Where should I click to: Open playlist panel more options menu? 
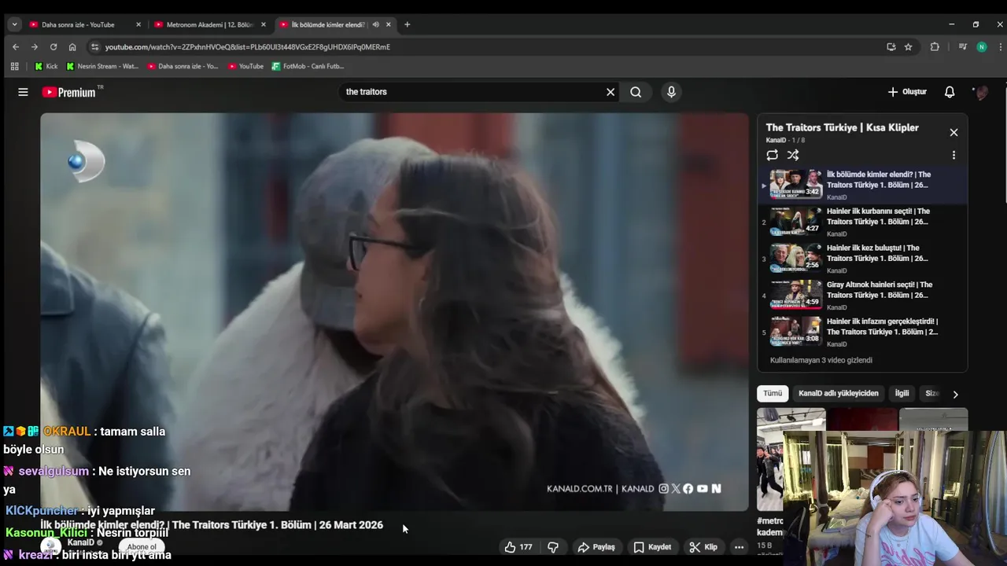pos(954,156)
